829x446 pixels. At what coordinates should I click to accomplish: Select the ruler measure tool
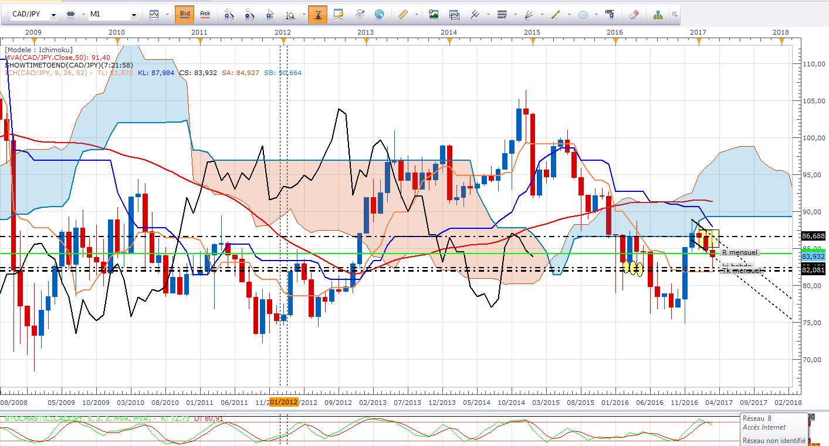click(x=403, y=14)
